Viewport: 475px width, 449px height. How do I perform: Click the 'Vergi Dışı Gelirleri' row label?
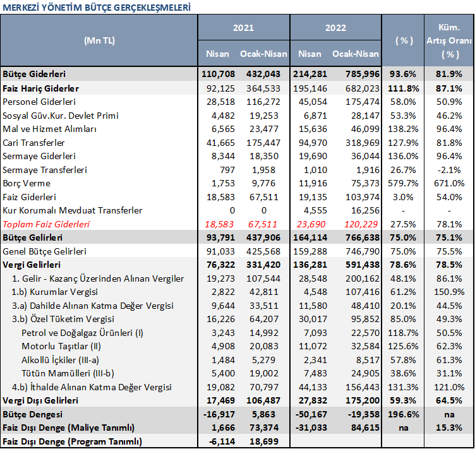pyautogui.click(x=40, y=400)
